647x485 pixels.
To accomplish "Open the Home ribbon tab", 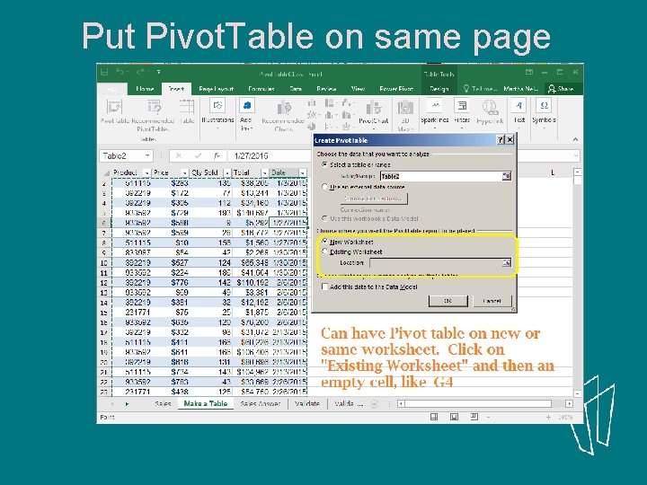I will pyautogui.click(x=145, y=89).
